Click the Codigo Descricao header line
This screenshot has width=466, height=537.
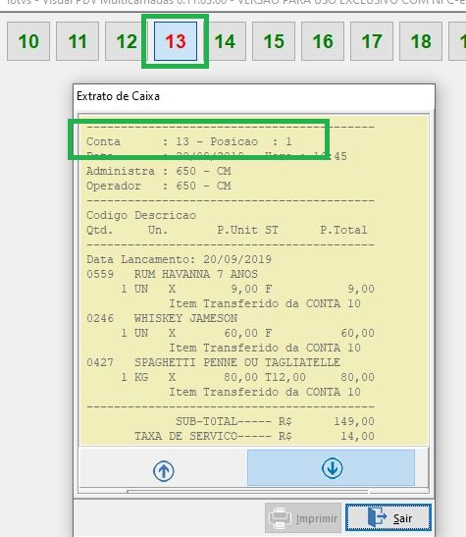pos(141,215)
